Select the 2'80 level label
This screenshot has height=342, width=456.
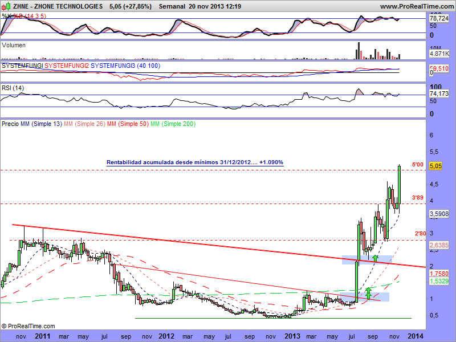(x=420, y=233)
